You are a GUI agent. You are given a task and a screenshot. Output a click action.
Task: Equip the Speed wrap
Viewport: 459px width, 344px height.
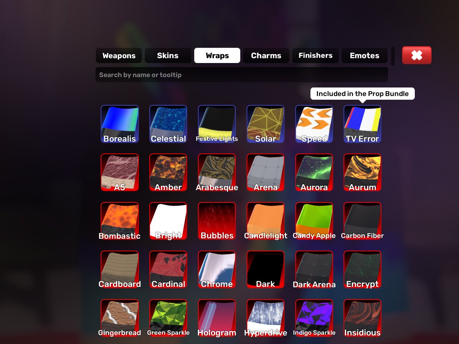[314, 124]
